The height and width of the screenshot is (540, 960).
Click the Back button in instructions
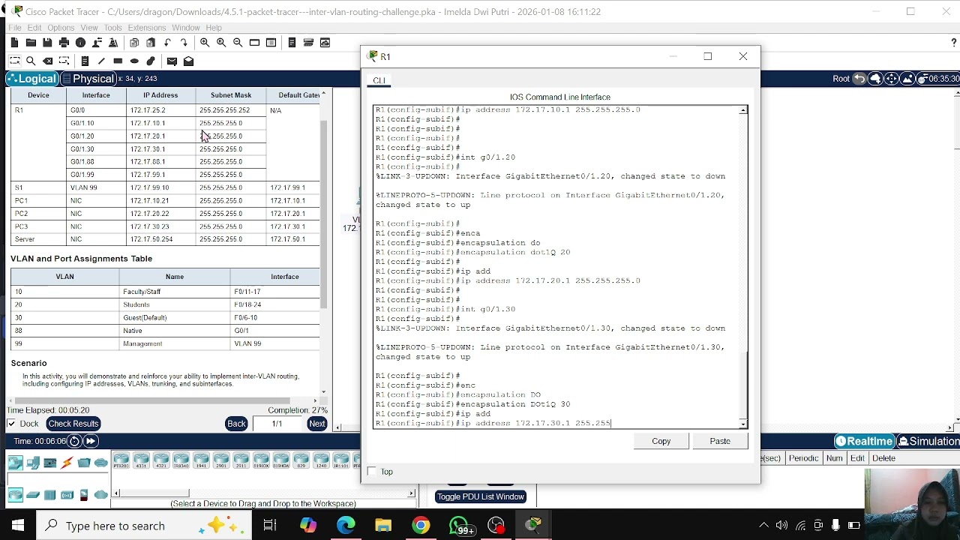click(x=236, y=424)
